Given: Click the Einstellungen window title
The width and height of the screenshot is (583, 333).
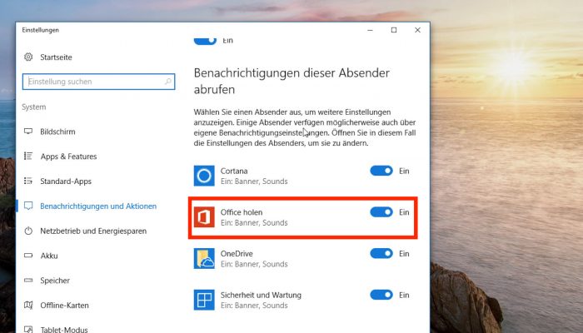Looking at the screenshot, I should click(40, 30).
